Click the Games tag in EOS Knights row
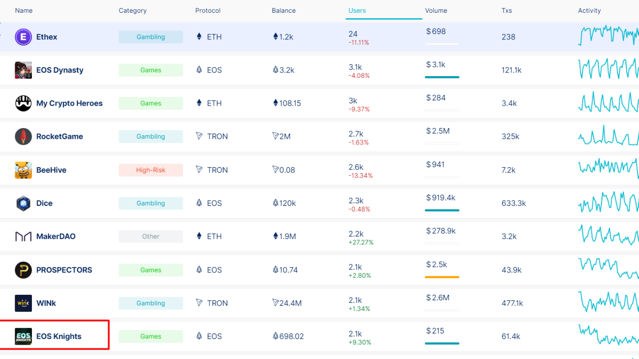The width and height of the screenshot is (639, 359). 151,336
